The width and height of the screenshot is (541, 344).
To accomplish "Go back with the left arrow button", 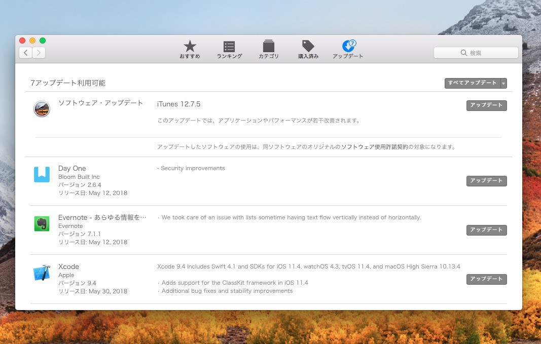I will (x=25, y=52).
